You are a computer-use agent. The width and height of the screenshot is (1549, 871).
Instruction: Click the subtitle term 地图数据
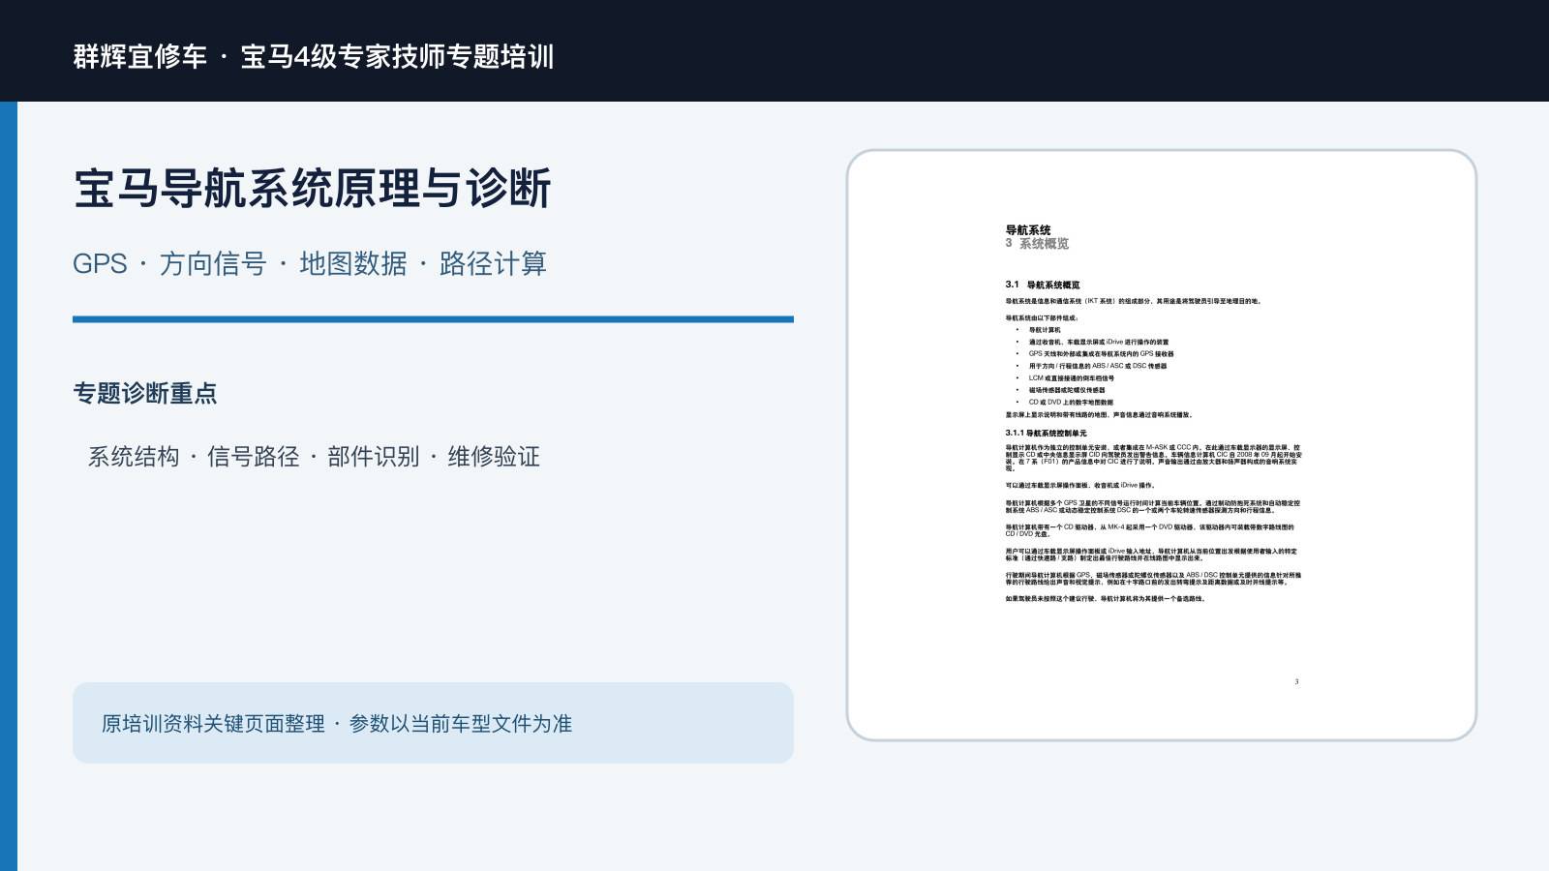(x=353, y=263)
